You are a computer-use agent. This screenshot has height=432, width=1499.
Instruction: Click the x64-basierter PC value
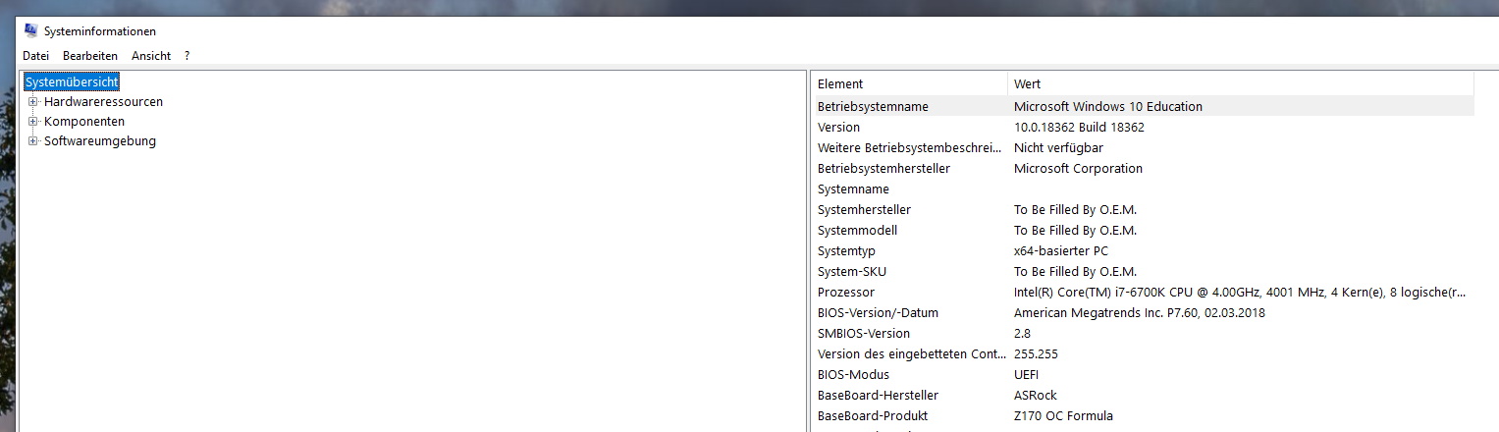tap(1060, 250)
